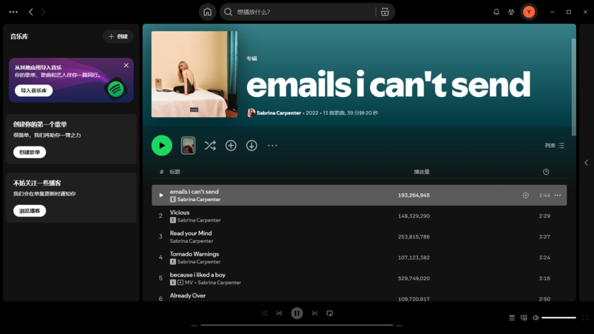The width and height of the screenshot is (594, 334).
Task: Enter full screen mode
Action: coord(585,318)
